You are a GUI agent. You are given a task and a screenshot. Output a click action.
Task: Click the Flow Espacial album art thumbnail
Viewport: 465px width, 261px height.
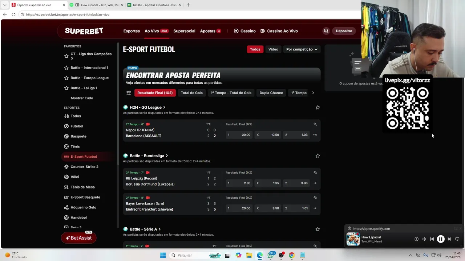(x=353, y=239)
